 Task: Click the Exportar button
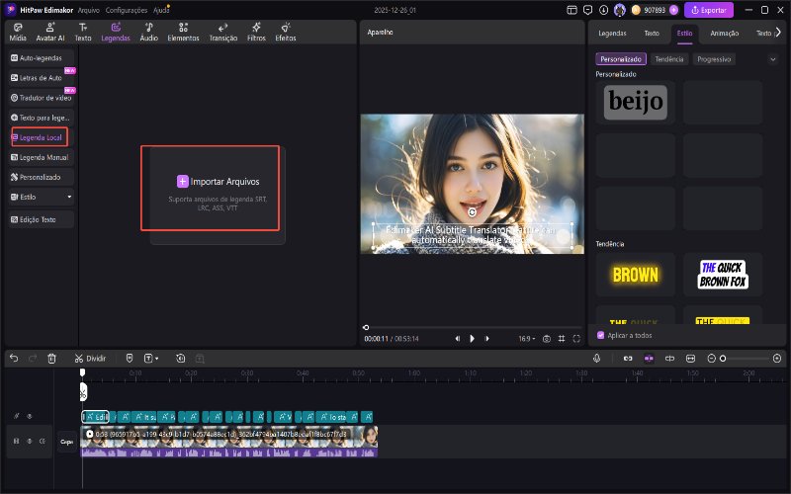709,10
